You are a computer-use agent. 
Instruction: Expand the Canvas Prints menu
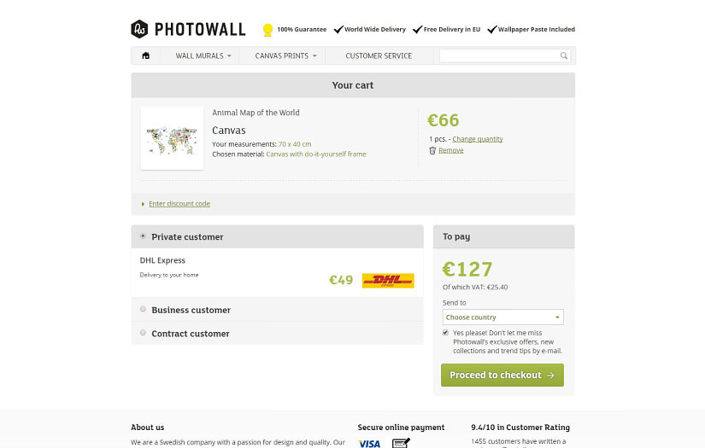pos(285,56)
